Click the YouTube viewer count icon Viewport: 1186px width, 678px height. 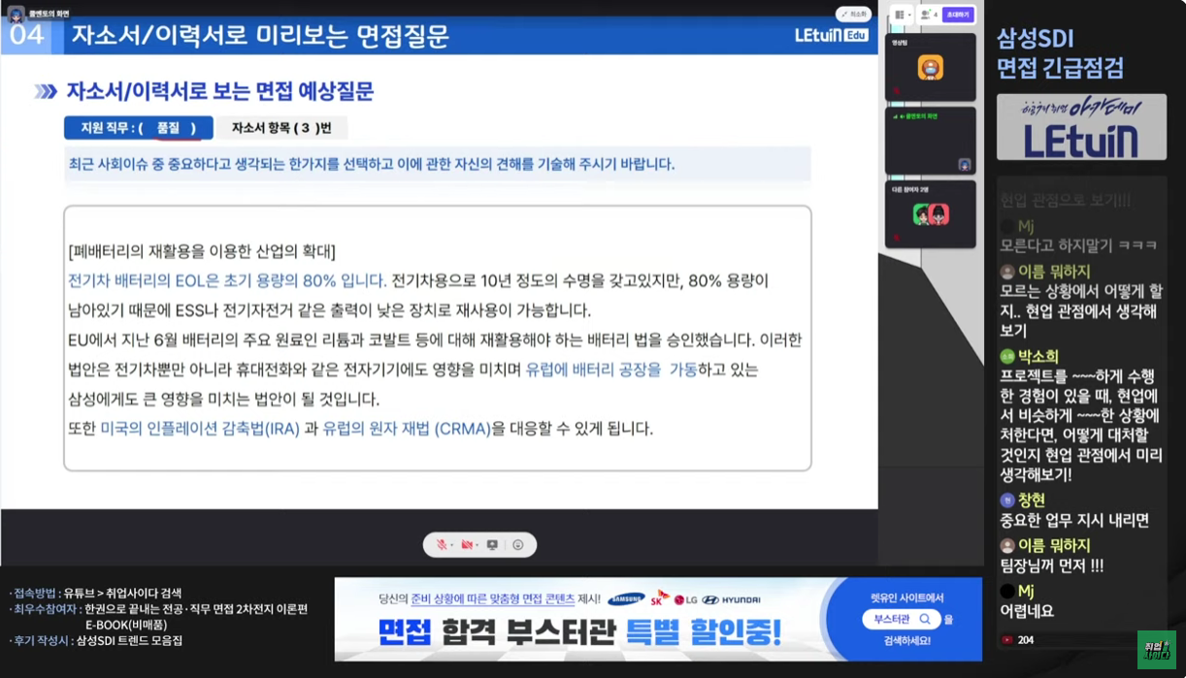pos(1006,640)
